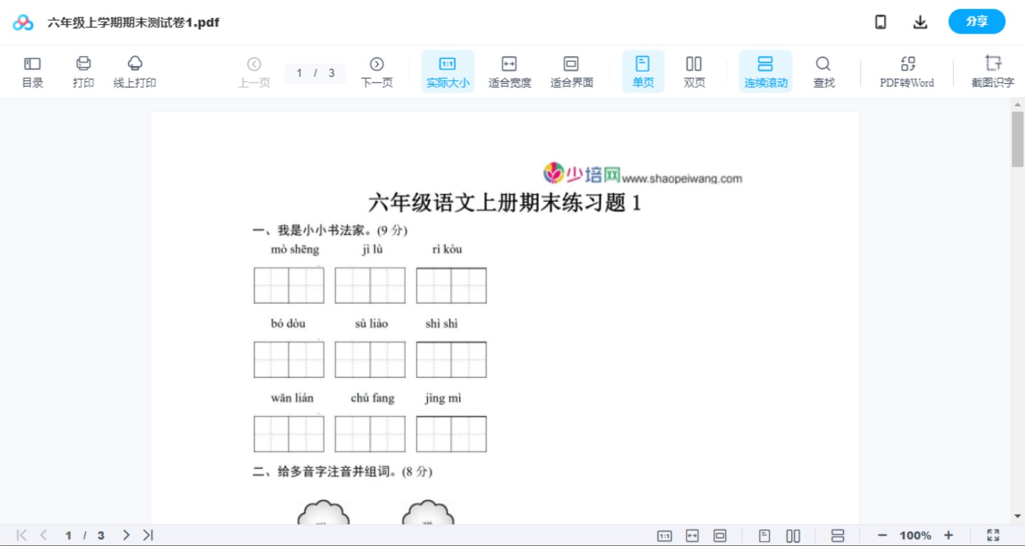Go to 下一页 next page
Image resolution: width=1025 pixels, height=546 pixels.
pyautogui.click(x=377, y=71)
